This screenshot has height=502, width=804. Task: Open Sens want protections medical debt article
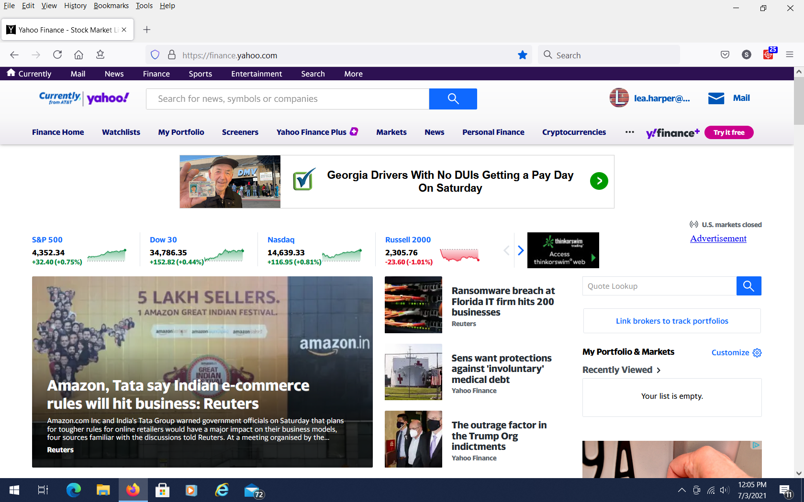coord(502,369)
